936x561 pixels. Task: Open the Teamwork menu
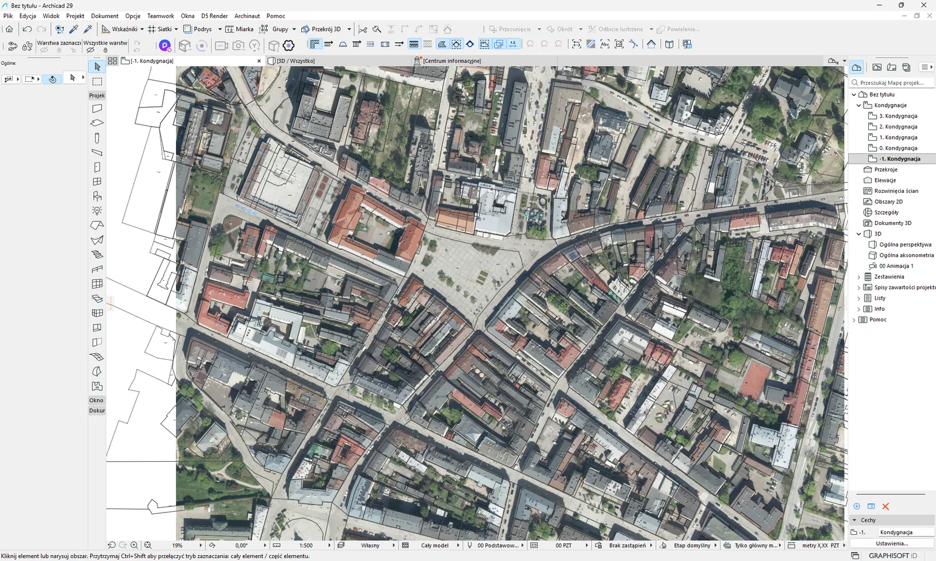point(160,16)
